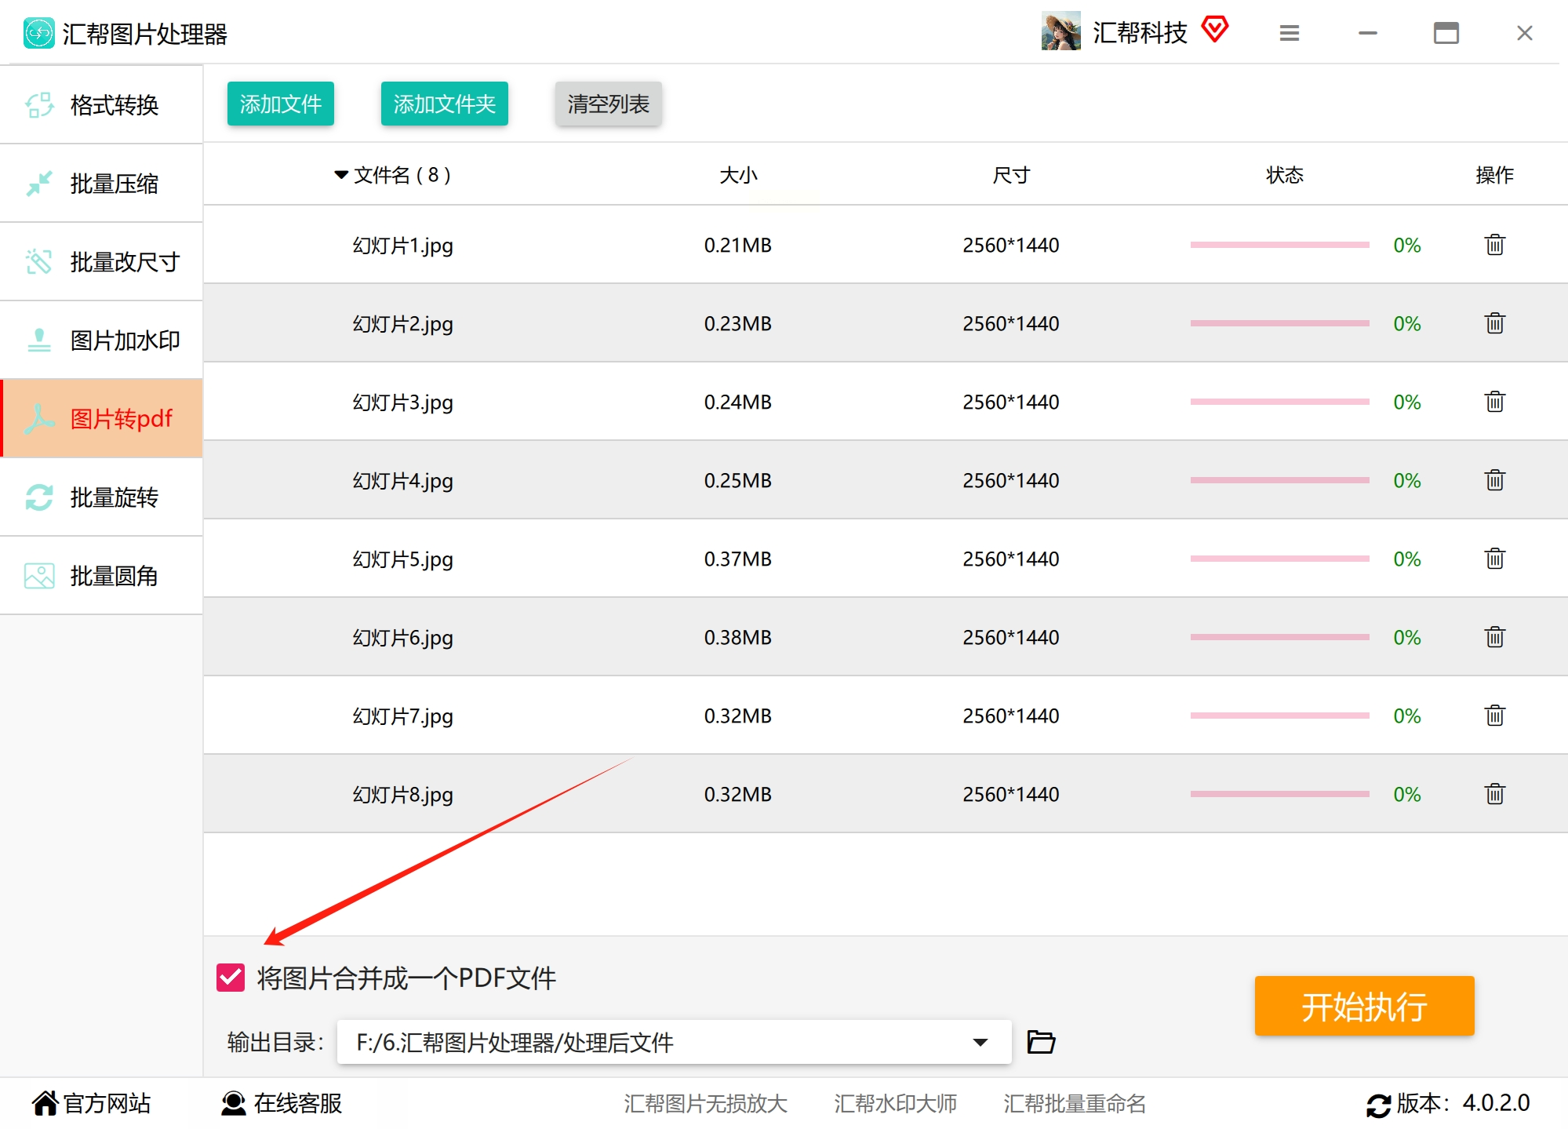Click the hamburger menu icon in title bar

click(1290, 33)
